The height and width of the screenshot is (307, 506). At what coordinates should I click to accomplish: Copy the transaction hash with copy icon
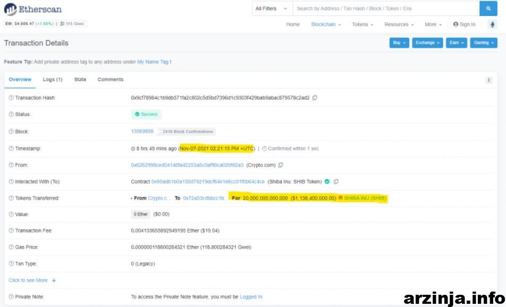[x=315, y=98]
